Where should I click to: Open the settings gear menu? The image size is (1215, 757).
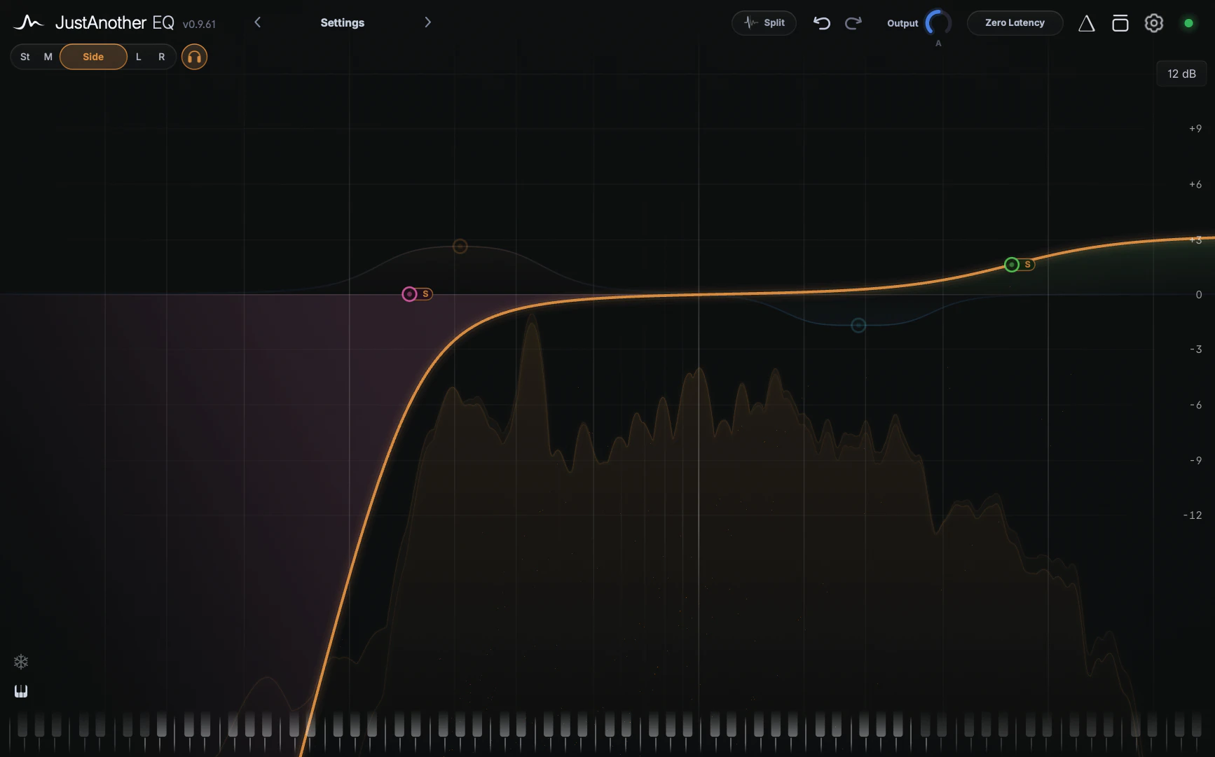(1153, 23)
